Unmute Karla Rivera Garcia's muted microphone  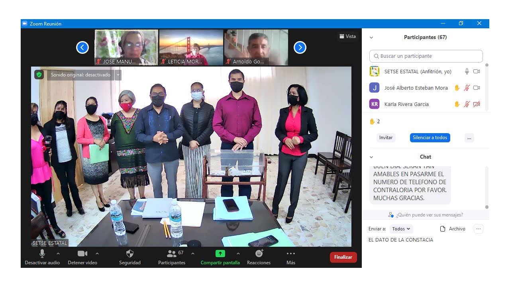[x=467, y=104]
